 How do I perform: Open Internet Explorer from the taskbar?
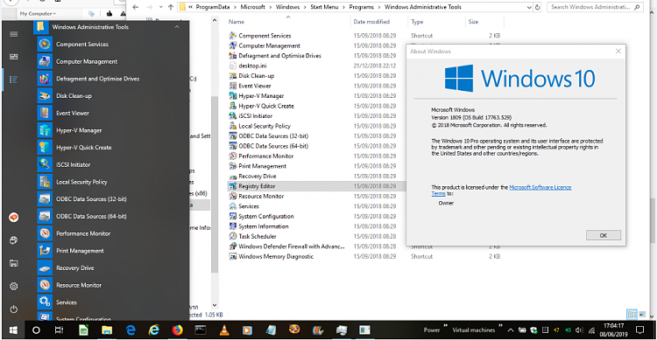click(154, 330)
